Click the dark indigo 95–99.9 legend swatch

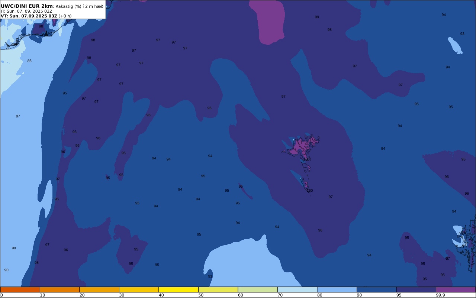click(x=416, y=289)
